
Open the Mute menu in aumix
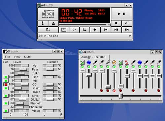coord(27,57)
